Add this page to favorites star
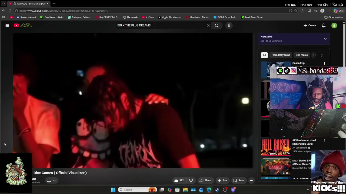The image size is (346, 194). [295, 11]
